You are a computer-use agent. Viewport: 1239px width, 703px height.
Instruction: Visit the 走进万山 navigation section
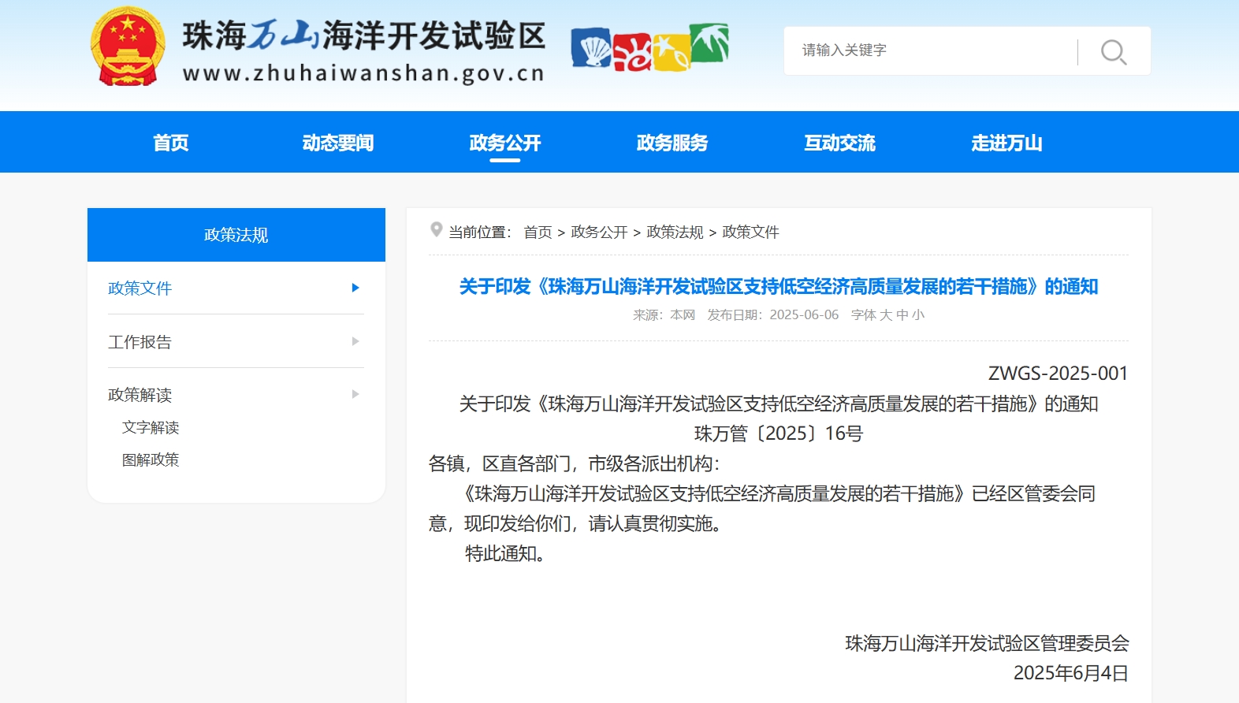[1006, 143]
